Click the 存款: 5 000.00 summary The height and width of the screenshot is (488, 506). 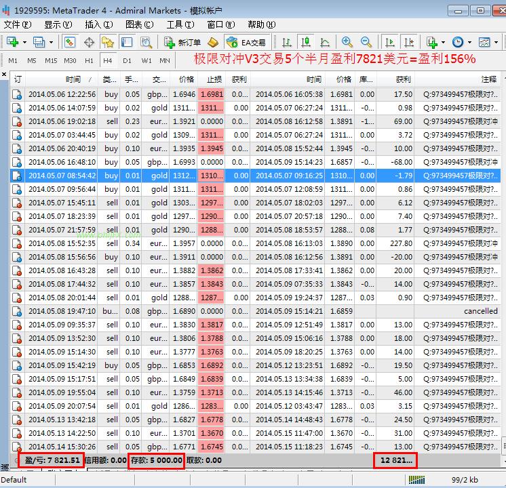coord(157,461)
